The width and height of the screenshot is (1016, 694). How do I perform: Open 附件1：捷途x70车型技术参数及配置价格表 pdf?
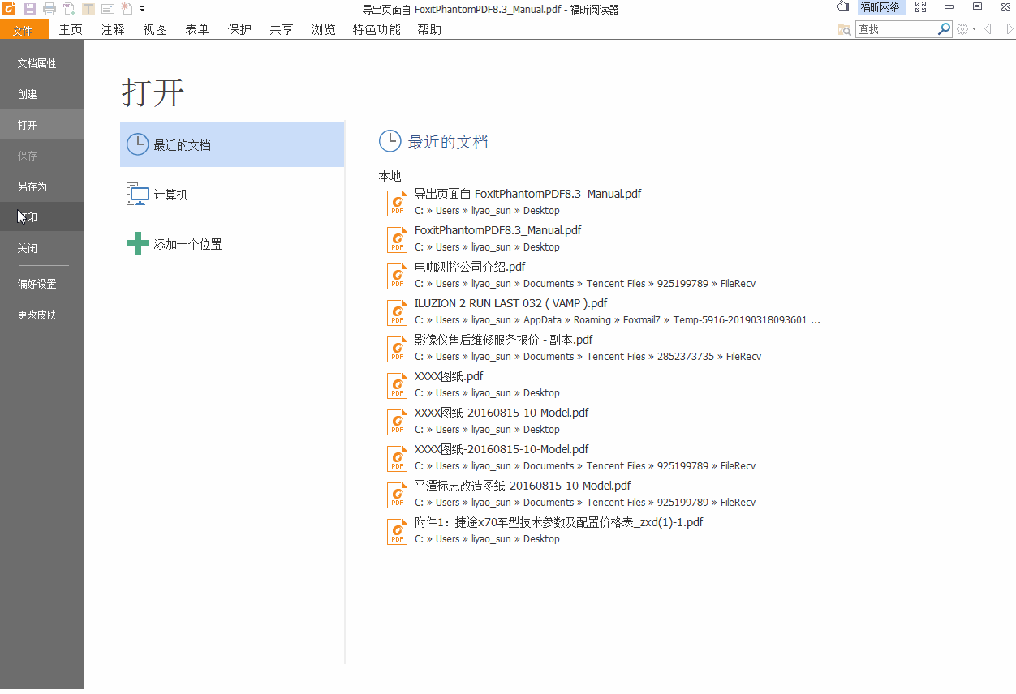pos(558,522)
